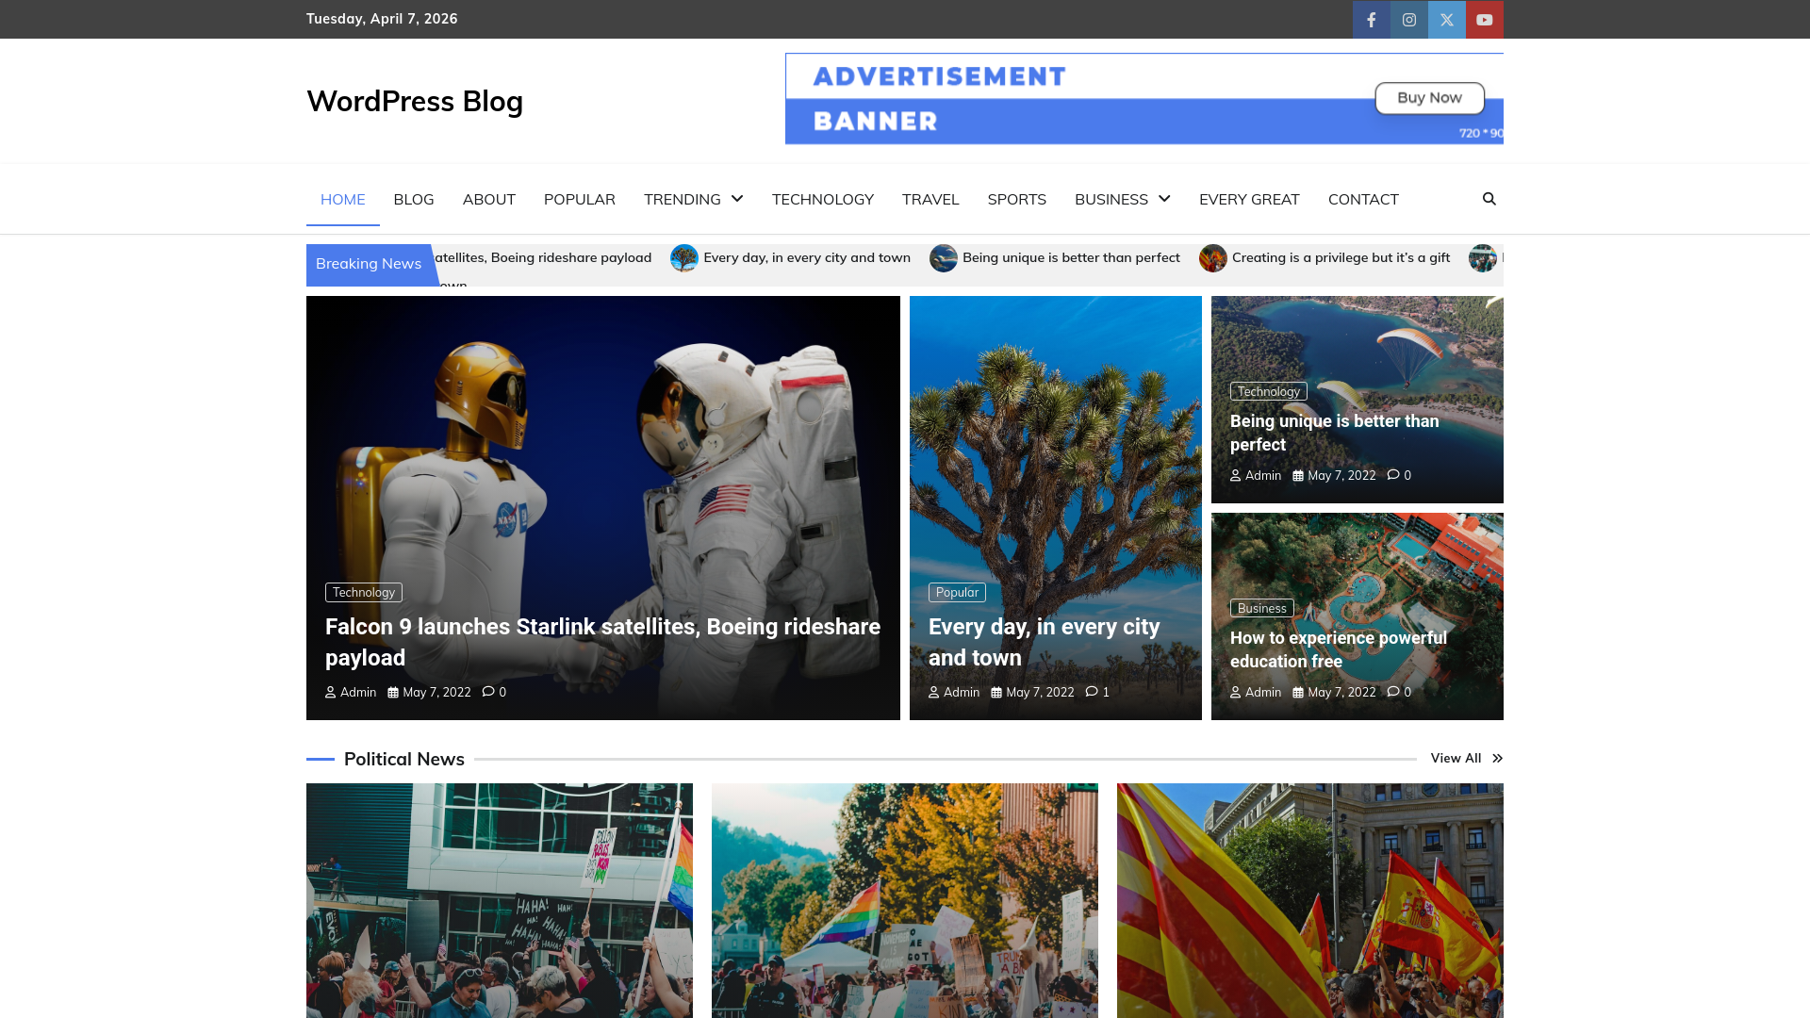Click the Admin author link on the Falcon 9 post
Viewport: 1810px width, 1018px height.
351,692
